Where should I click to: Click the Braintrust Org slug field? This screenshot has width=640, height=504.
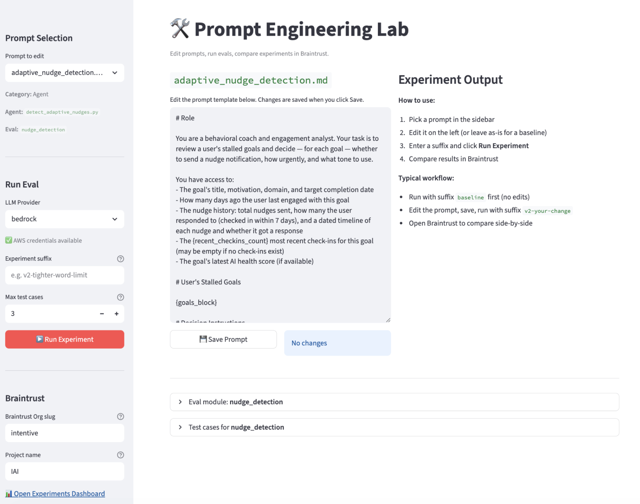(x=65, y=433)
